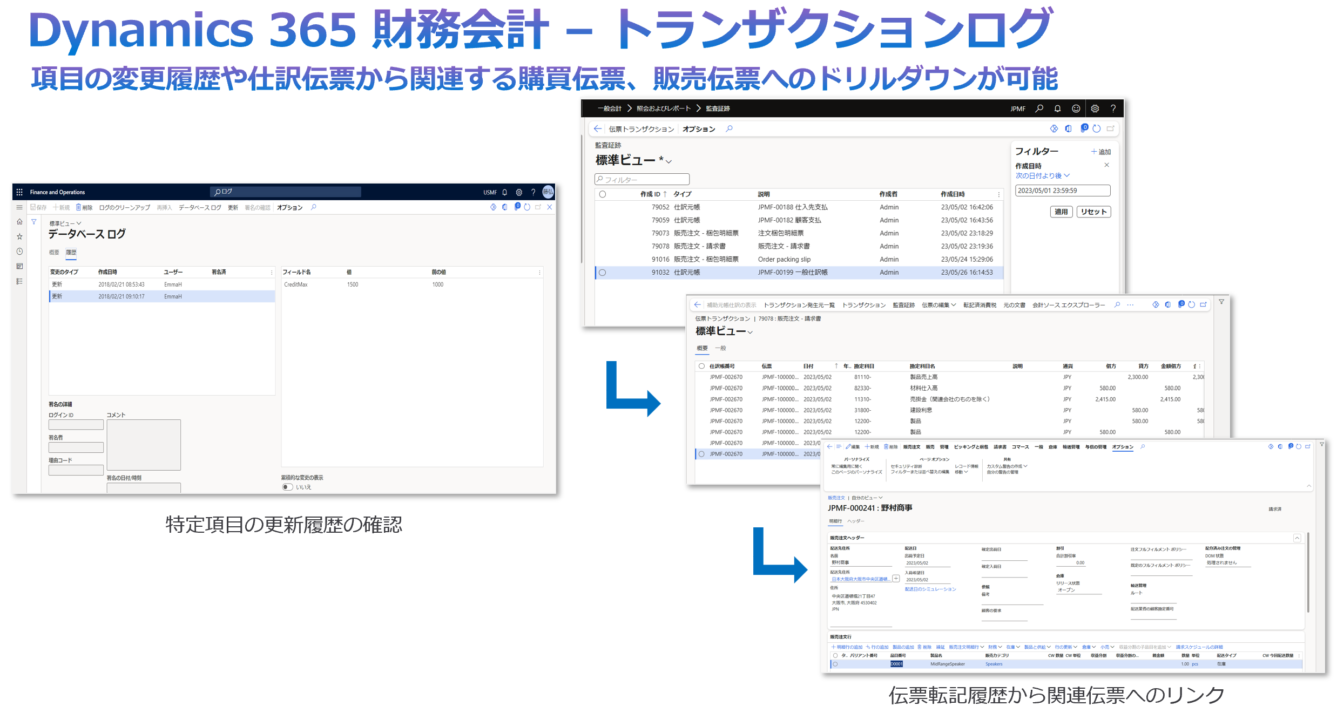Viewport: 1337px width, 706px height.
Task: Toggle 累積的な変更の表示 to はい
Action: [x=288, y=486]
